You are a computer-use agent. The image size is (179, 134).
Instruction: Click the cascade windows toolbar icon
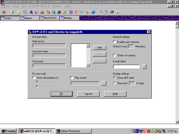106,12
